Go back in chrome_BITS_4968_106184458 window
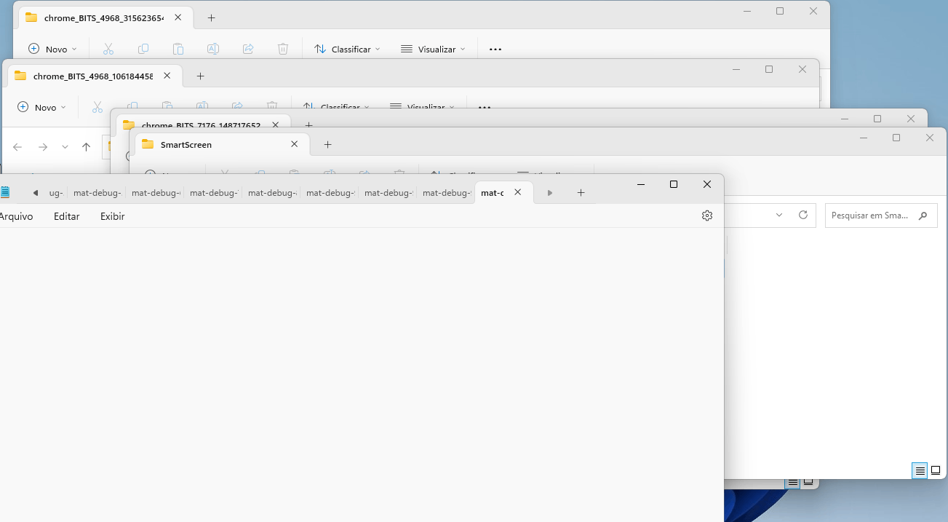Image resolution: width=948 pixels, height=522 pixels. [17, 147]
